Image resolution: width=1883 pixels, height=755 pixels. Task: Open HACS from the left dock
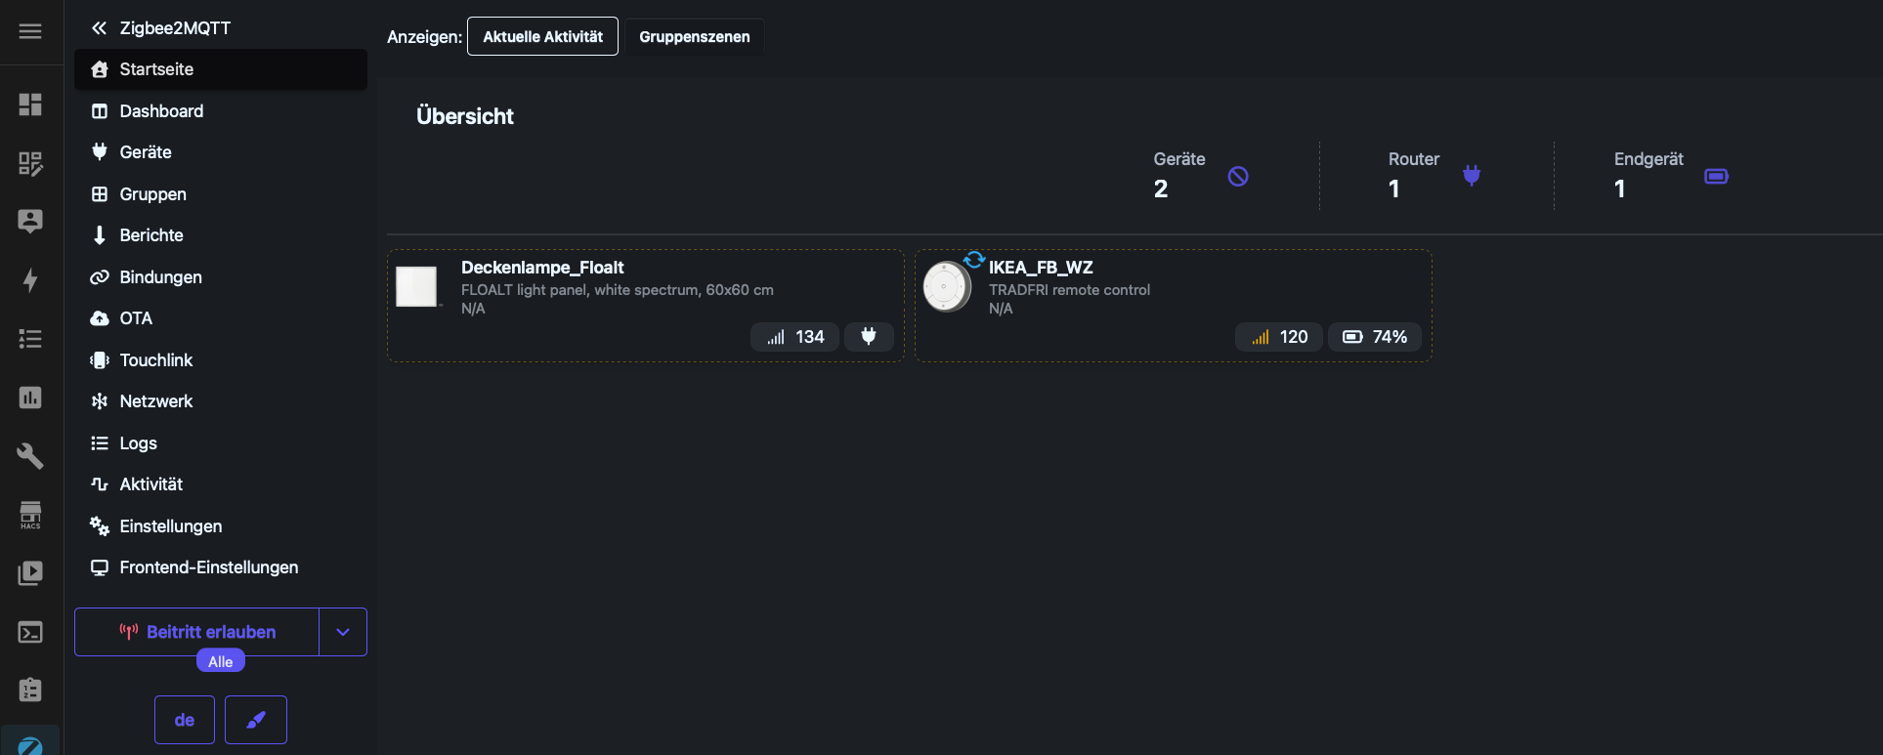pos(30,515)
